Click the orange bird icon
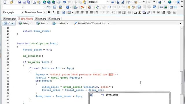 click(82, 7)
